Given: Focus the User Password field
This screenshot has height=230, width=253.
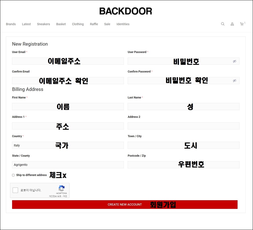Looking at the screenshot, I should click(x=183, y=61).
